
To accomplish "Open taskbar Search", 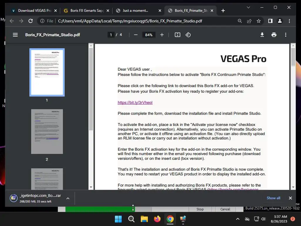I will pyautogui.click(x=131, y=219).
